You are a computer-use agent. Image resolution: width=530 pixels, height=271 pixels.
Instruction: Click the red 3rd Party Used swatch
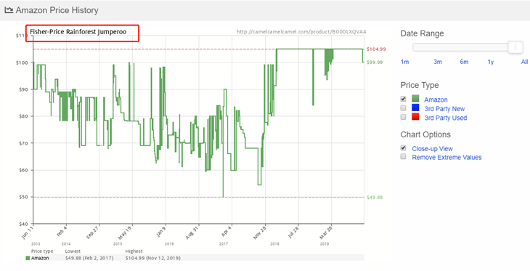coord(415,117)
